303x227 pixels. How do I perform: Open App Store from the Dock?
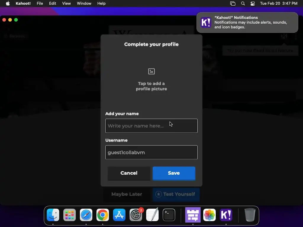119,215
